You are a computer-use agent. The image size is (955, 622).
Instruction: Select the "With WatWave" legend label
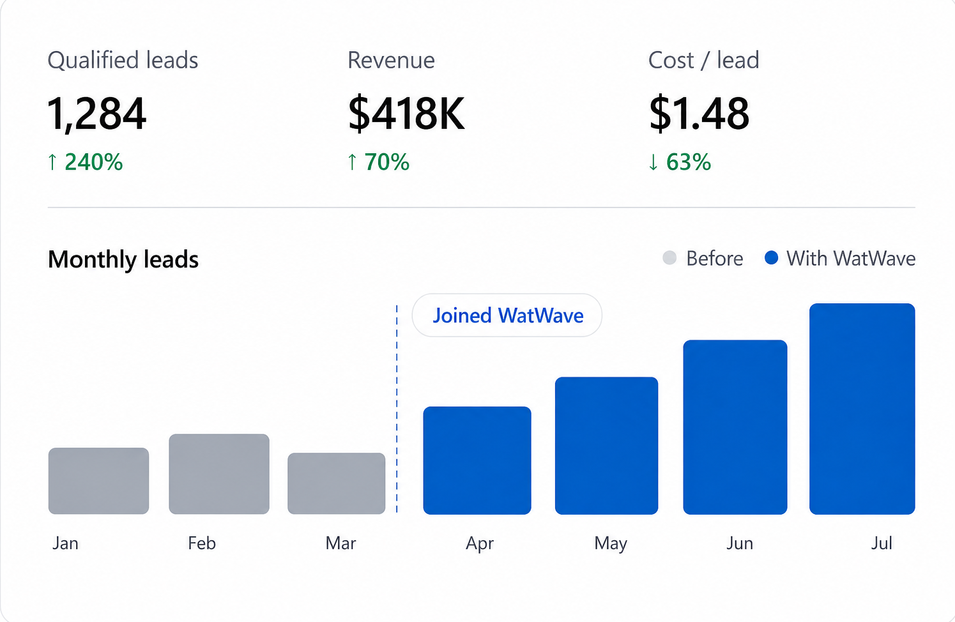tap(851, 259)
